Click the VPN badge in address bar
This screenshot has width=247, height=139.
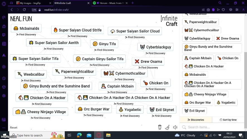point(34,10)
